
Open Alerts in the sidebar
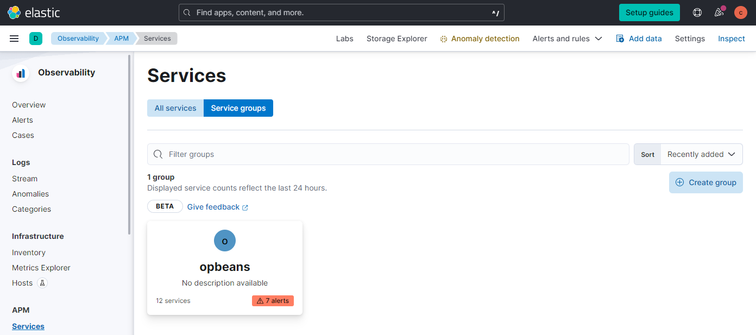(22, 120)
